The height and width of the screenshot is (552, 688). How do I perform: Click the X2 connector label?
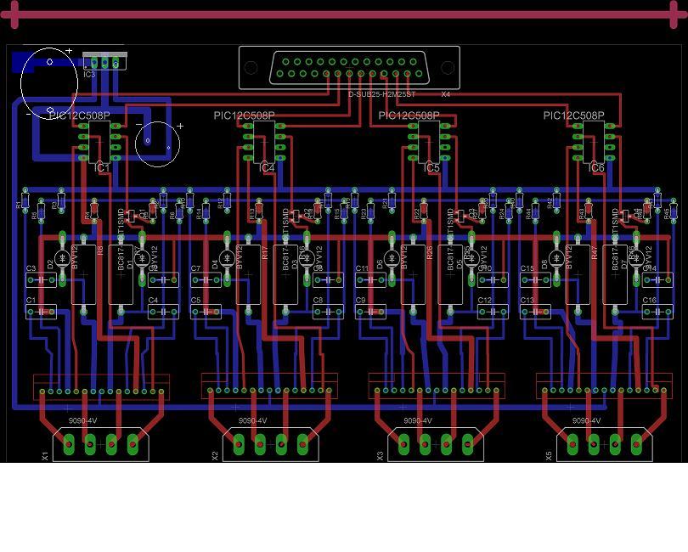[215, 456]
